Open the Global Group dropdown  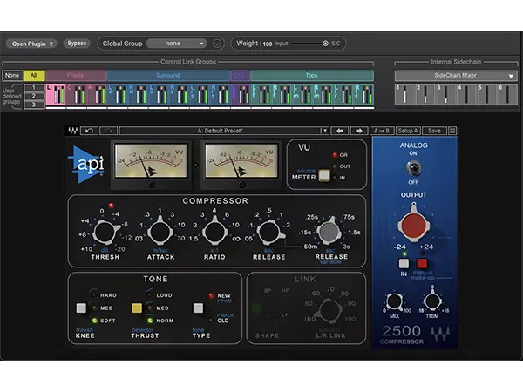(176, 43)
